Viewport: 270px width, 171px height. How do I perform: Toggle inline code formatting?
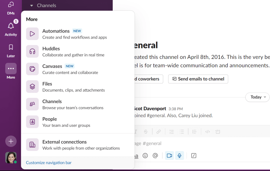(207, 132)
